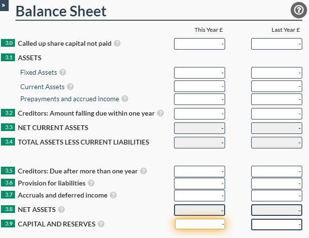The height and width of the screenshot is (238, 309).
Task: Open help for Creditors falling due within one year
Action: 161,113
